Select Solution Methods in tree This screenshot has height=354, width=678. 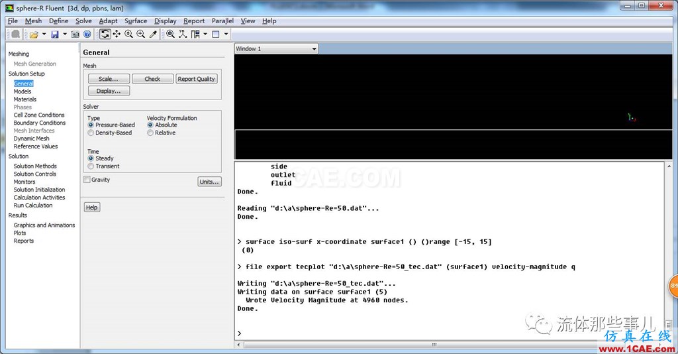pyautogui.click(x=35, y=166)
